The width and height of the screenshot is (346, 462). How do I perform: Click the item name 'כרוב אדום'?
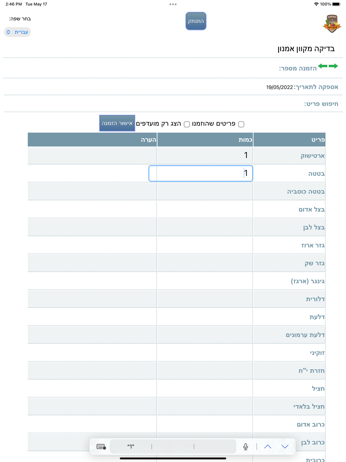pos(311,425)
